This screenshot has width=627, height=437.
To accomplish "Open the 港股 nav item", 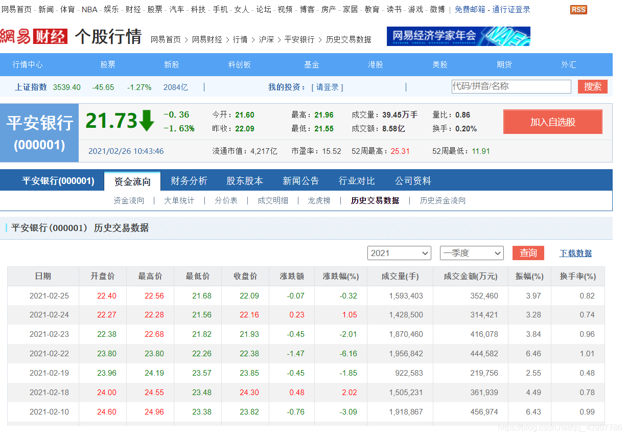I will (376, 64).
